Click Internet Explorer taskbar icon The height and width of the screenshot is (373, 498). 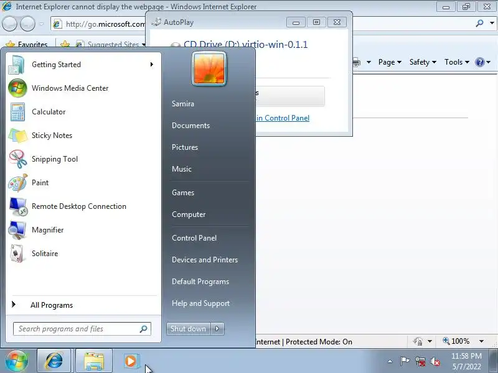pos(54,361)
